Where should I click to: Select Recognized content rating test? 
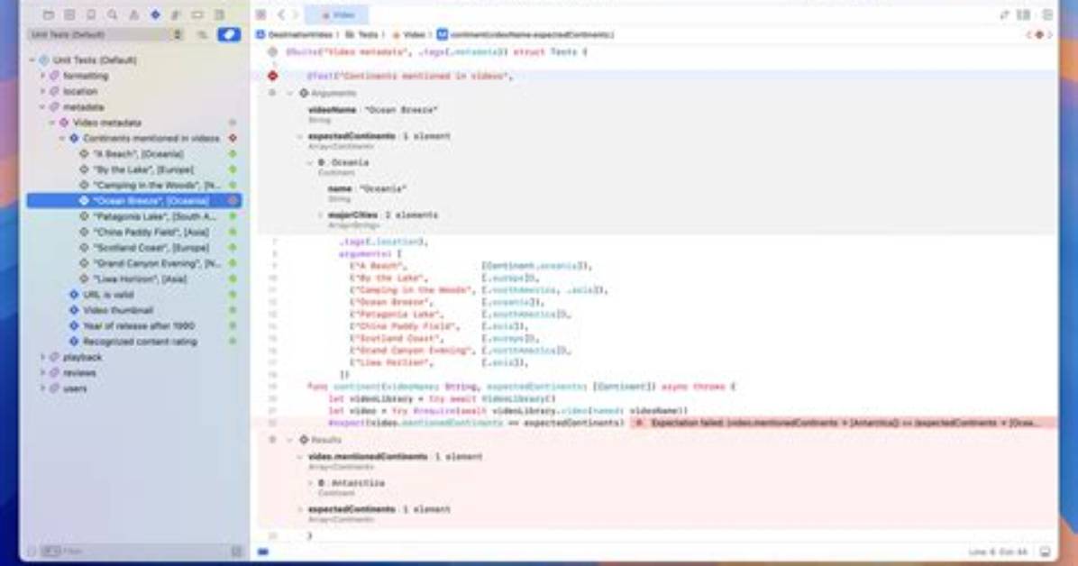(134, 342)
